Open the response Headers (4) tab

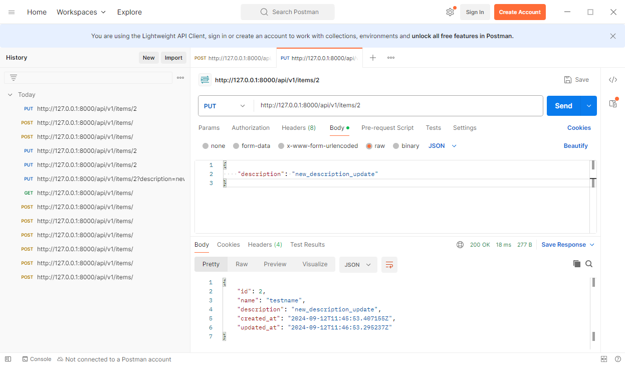[265, 245]
